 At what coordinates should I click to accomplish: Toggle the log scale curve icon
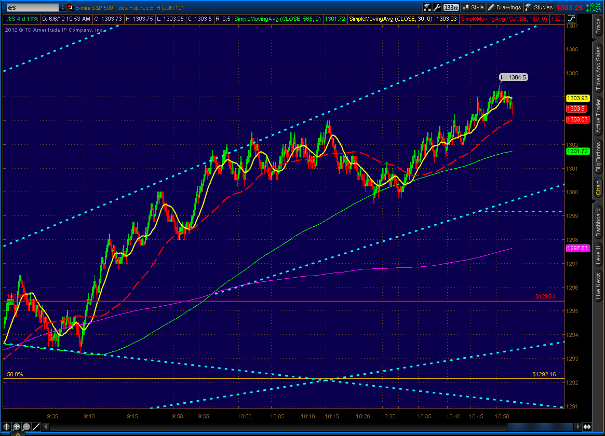pos(571,19)
